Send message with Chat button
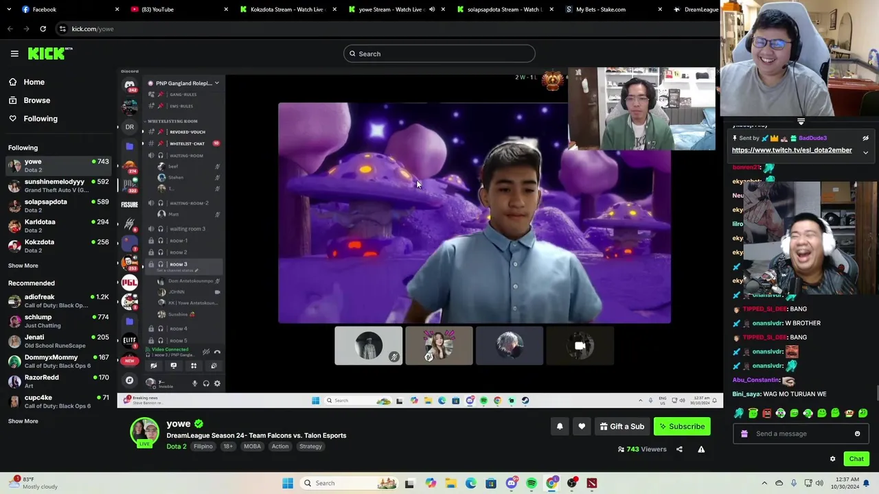The width and height of the screenshot is (879, 494). point(856,459)
